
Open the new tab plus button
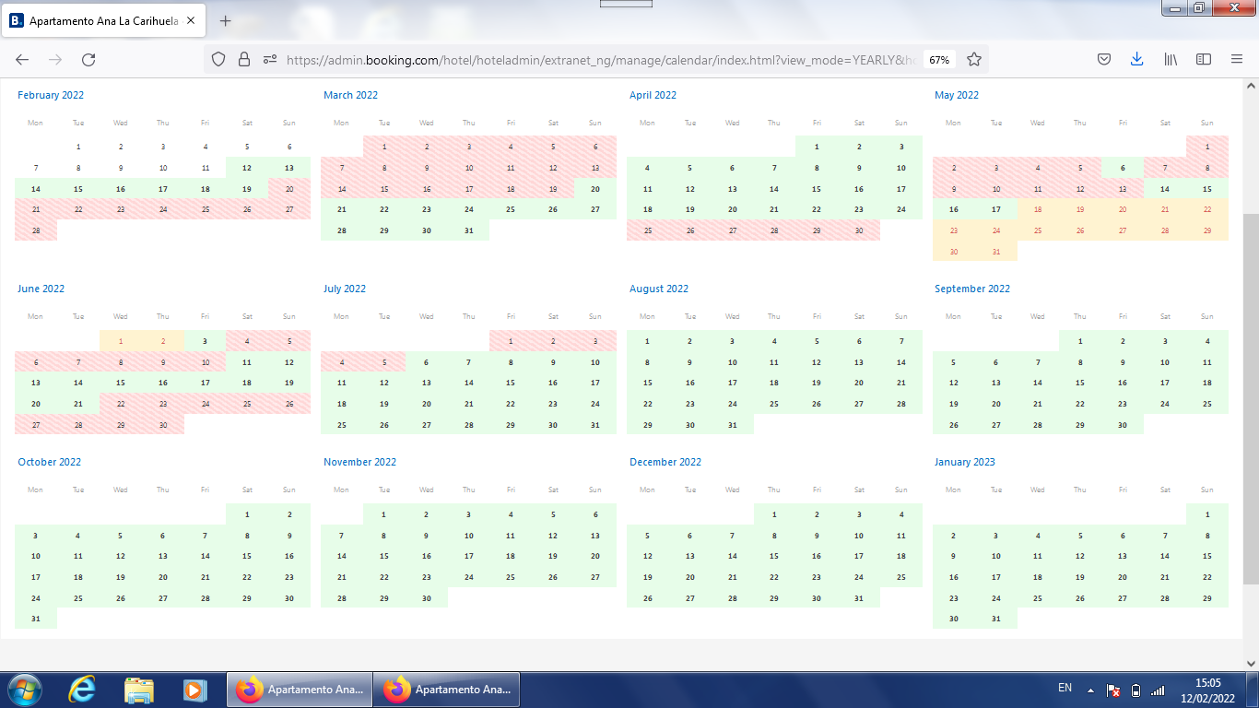tap(226, 20)
